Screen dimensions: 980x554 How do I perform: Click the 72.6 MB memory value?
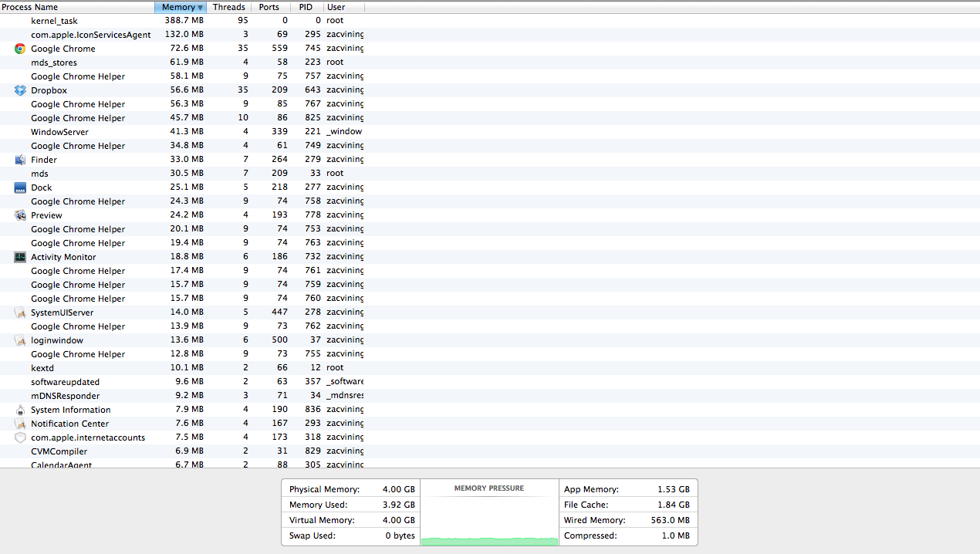point(186,49)
